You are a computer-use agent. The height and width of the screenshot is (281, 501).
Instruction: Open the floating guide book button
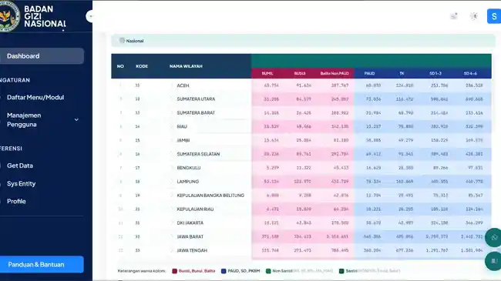[x=494, y=261]
